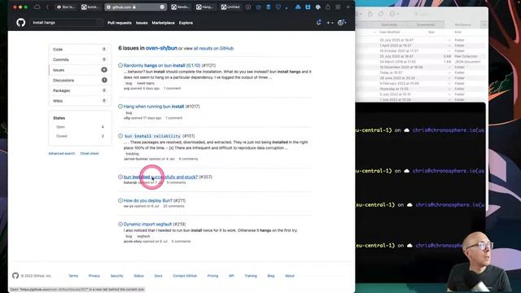Viewport: 521px width, 293px height.
Task: Click the circular button inside the github.com address field
Action: pos(162,7)
